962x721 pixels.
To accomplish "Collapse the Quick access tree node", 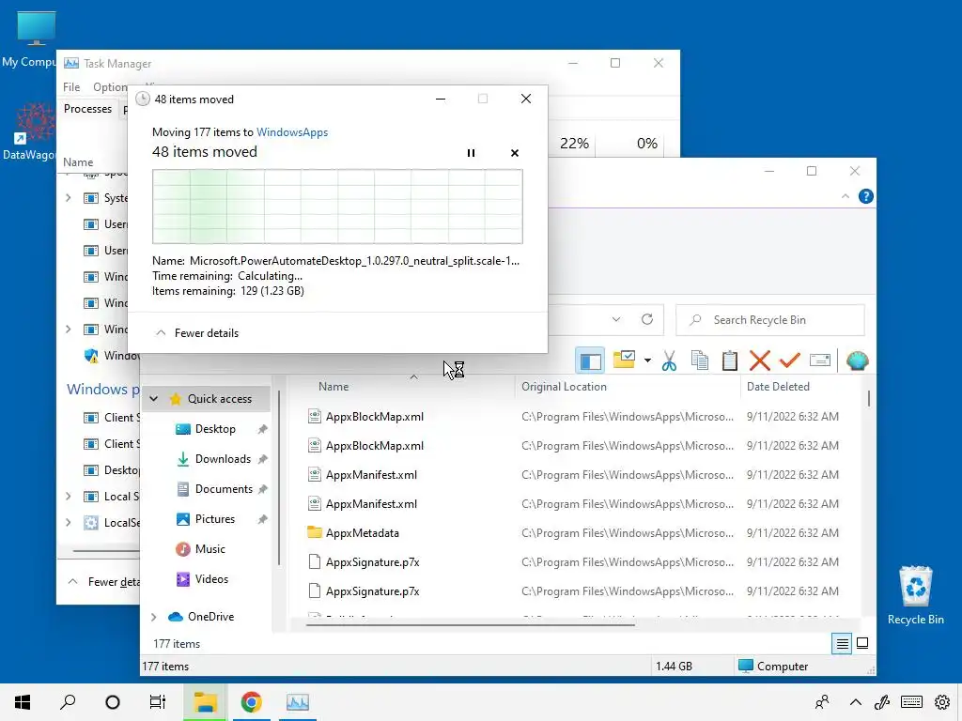I will point(154,399).
